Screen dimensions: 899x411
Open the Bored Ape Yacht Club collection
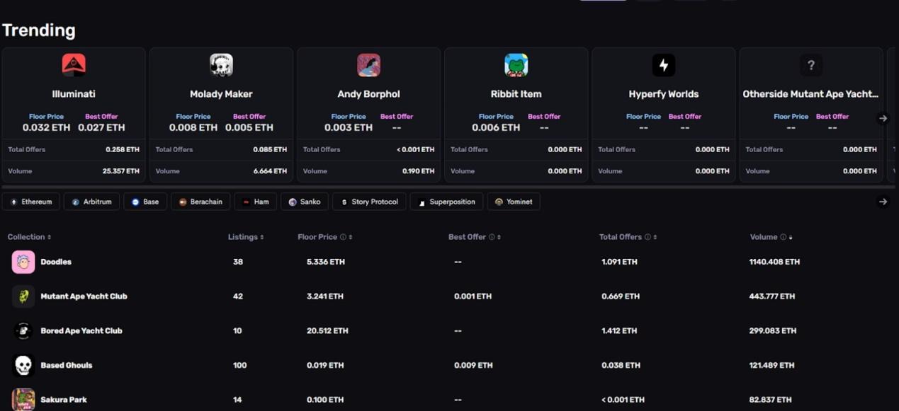pyautogui.click(x=81, y=330)
